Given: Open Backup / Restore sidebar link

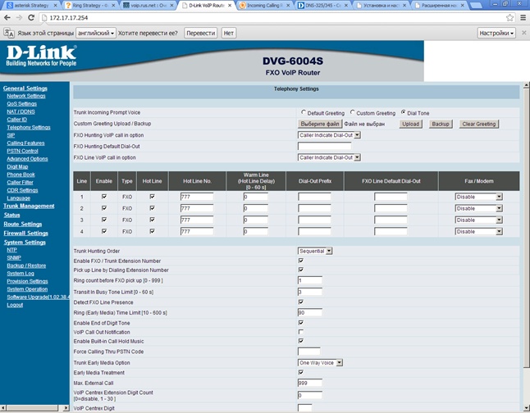Looking at the screenshot, I should (26, 265).
